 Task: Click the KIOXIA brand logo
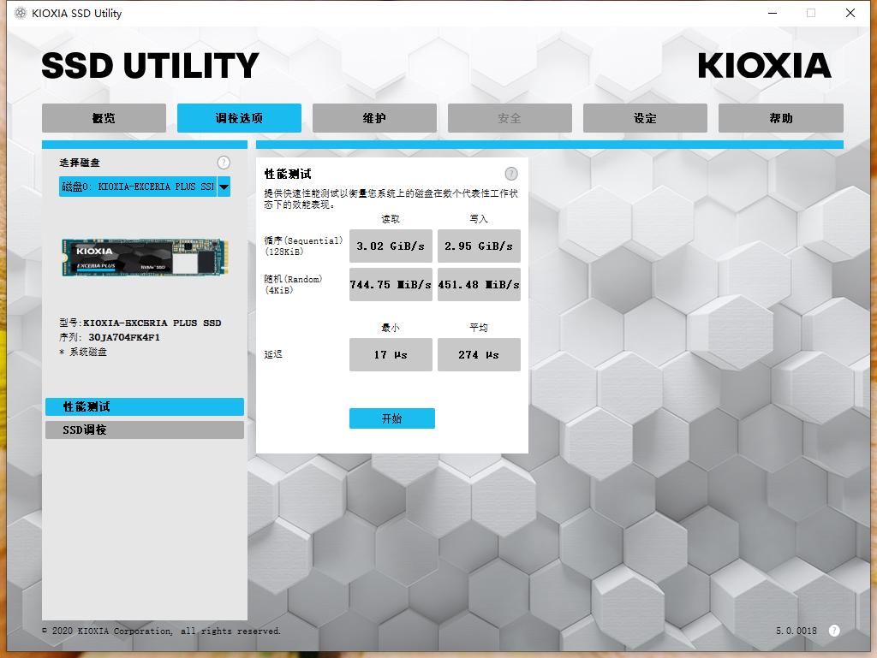(x=764, y=66)
